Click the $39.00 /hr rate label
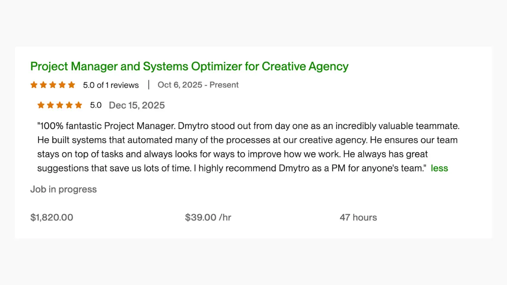The height and width of the screenshot is (285, 507). [x=208, y=217]
